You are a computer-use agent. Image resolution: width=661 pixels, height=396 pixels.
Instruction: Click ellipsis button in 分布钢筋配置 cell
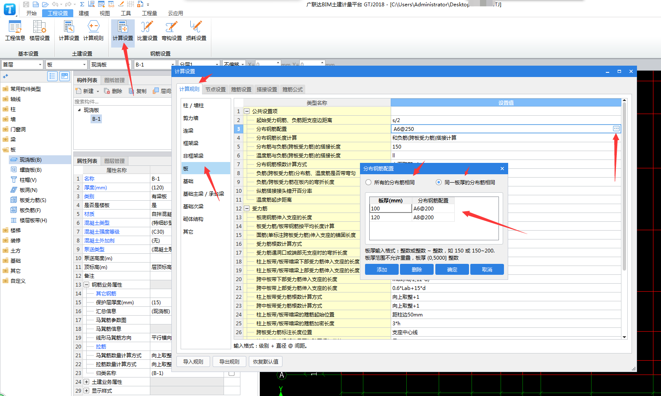(x=616, y=129)
